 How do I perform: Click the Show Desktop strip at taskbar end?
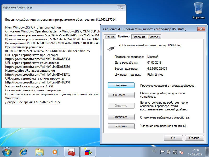[207, 152]
